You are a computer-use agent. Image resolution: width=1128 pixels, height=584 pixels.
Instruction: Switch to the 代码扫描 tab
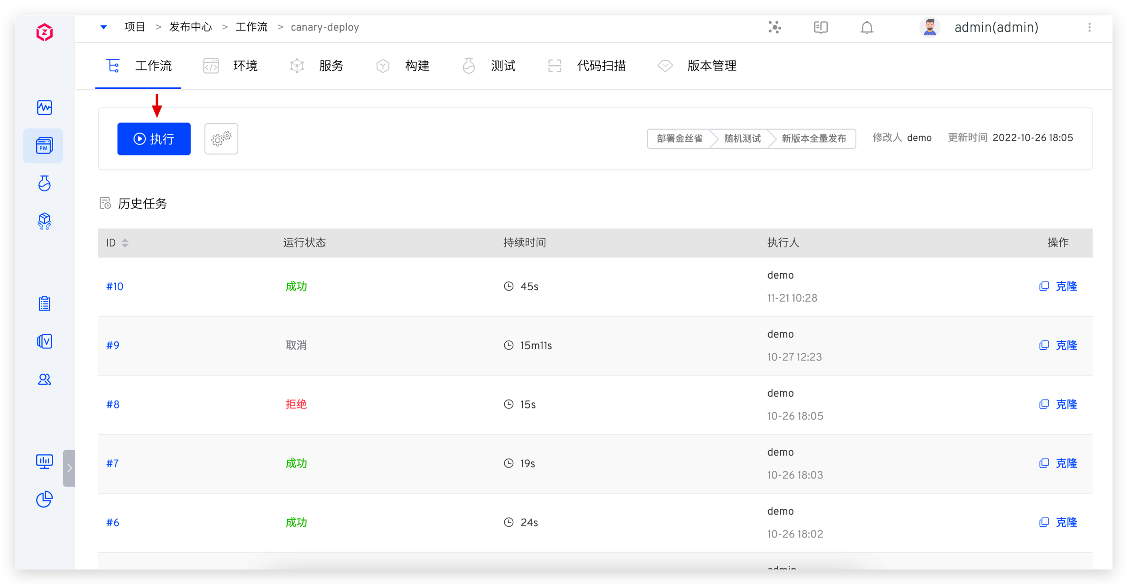587,66
